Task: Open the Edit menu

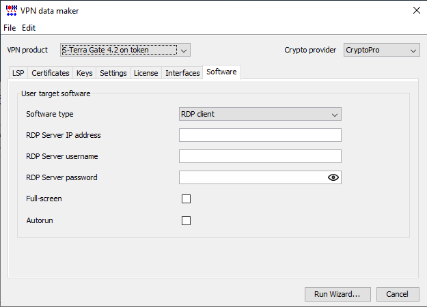Action: click(x=29, y=28)
